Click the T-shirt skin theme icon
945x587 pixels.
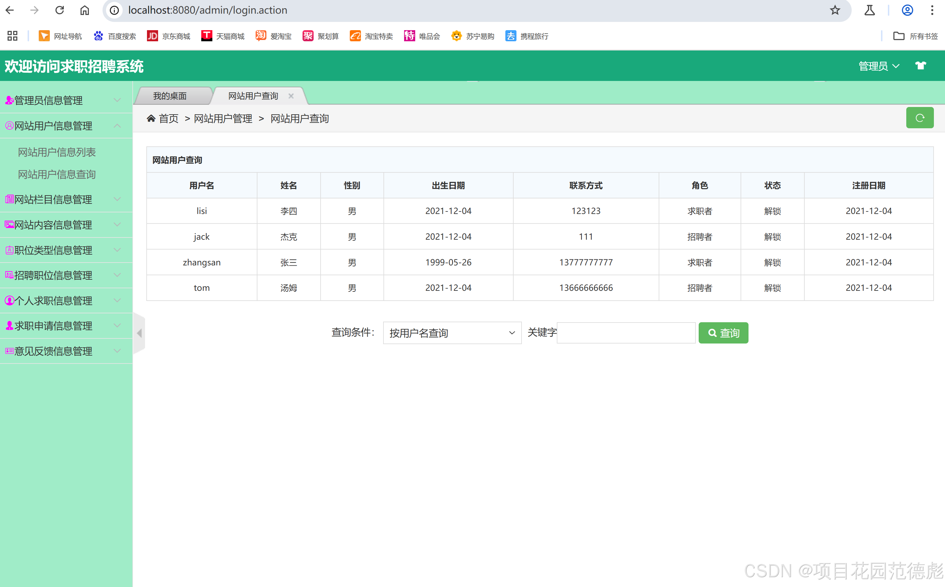coord(920,66)
